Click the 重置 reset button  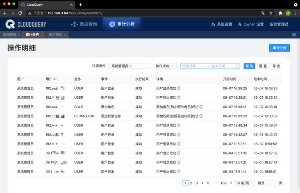pos(263,66)
